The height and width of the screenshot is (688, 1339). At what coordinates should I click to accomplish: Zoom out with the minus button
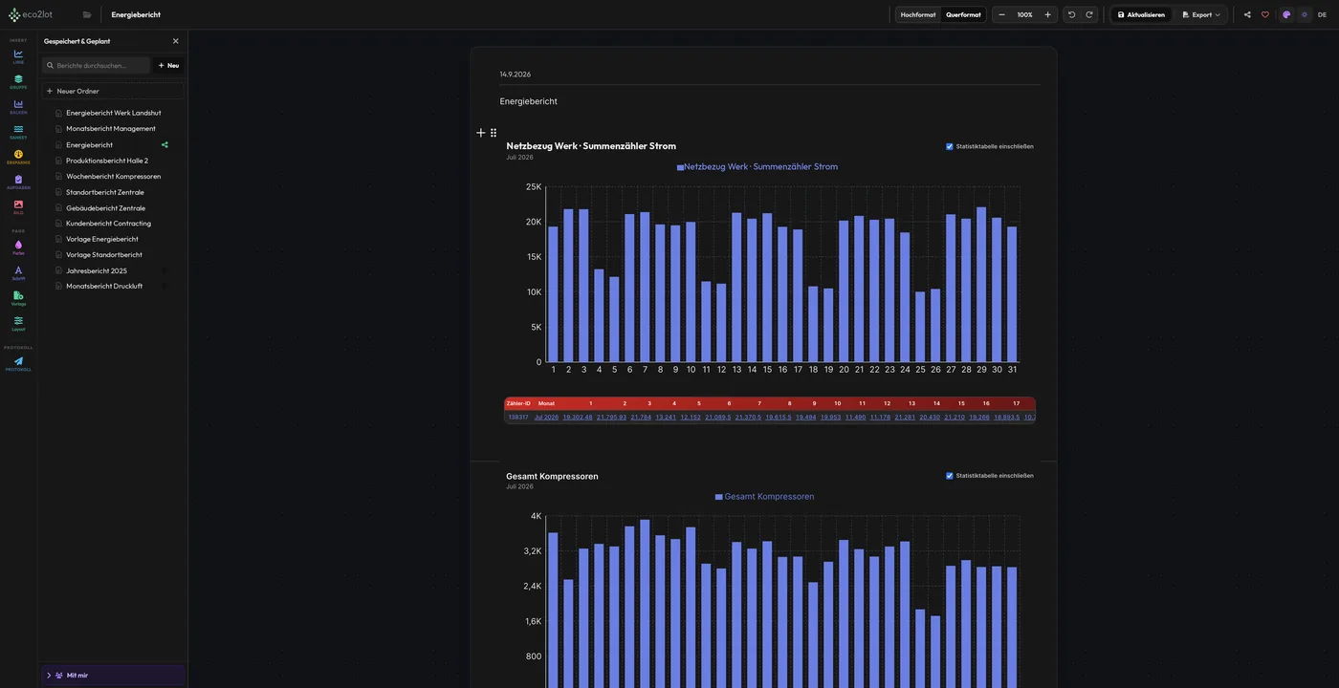click(x=1001, y=14)
